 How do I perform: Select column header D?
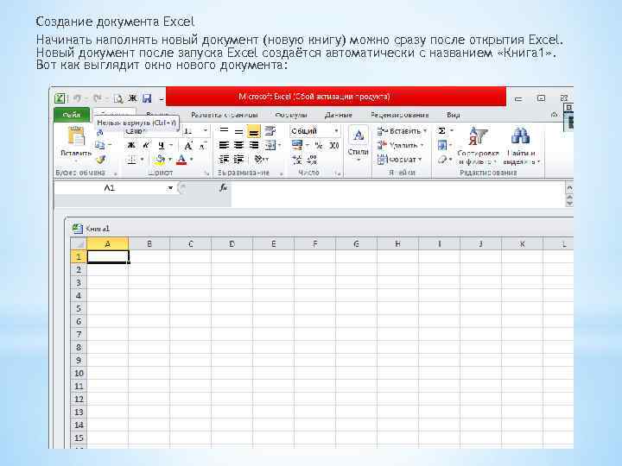tap(232, 244)
